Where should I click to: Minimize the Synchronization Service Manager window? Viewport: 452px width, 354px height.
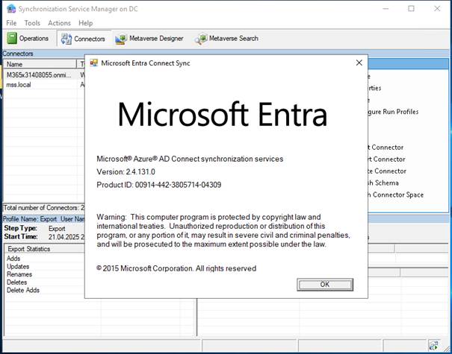point(386,9)
